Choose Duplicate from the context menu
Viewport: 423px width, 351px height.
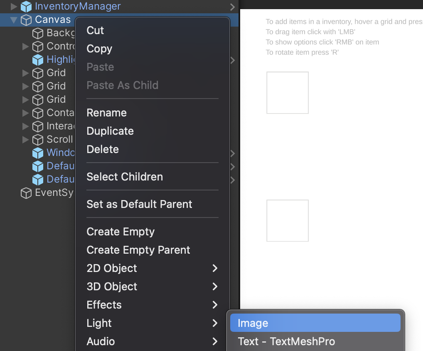[110, 131]
